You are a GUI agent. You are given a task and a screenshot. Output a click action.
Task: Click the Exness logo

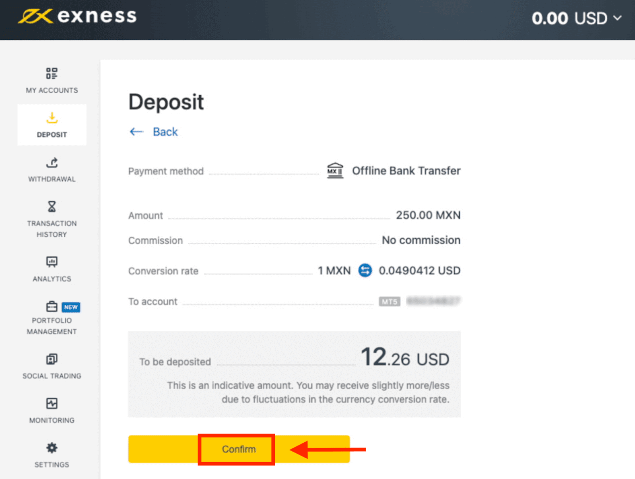77,17
